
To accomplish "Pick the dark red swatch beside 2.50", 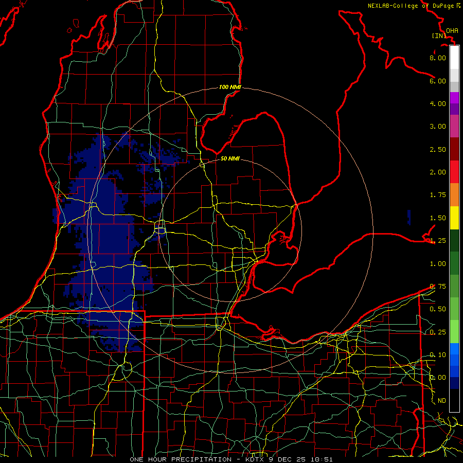I will (454, 149).
